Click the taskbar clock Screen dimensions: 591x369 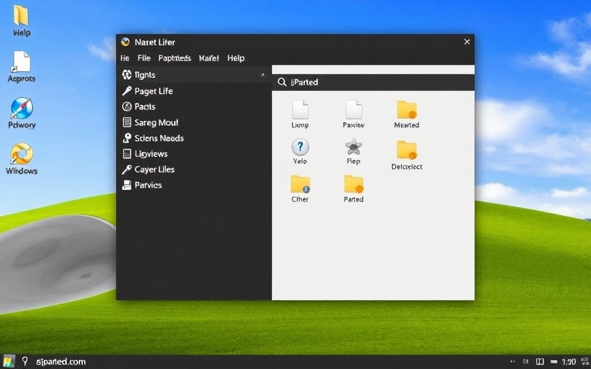click(x=568, y=362)
